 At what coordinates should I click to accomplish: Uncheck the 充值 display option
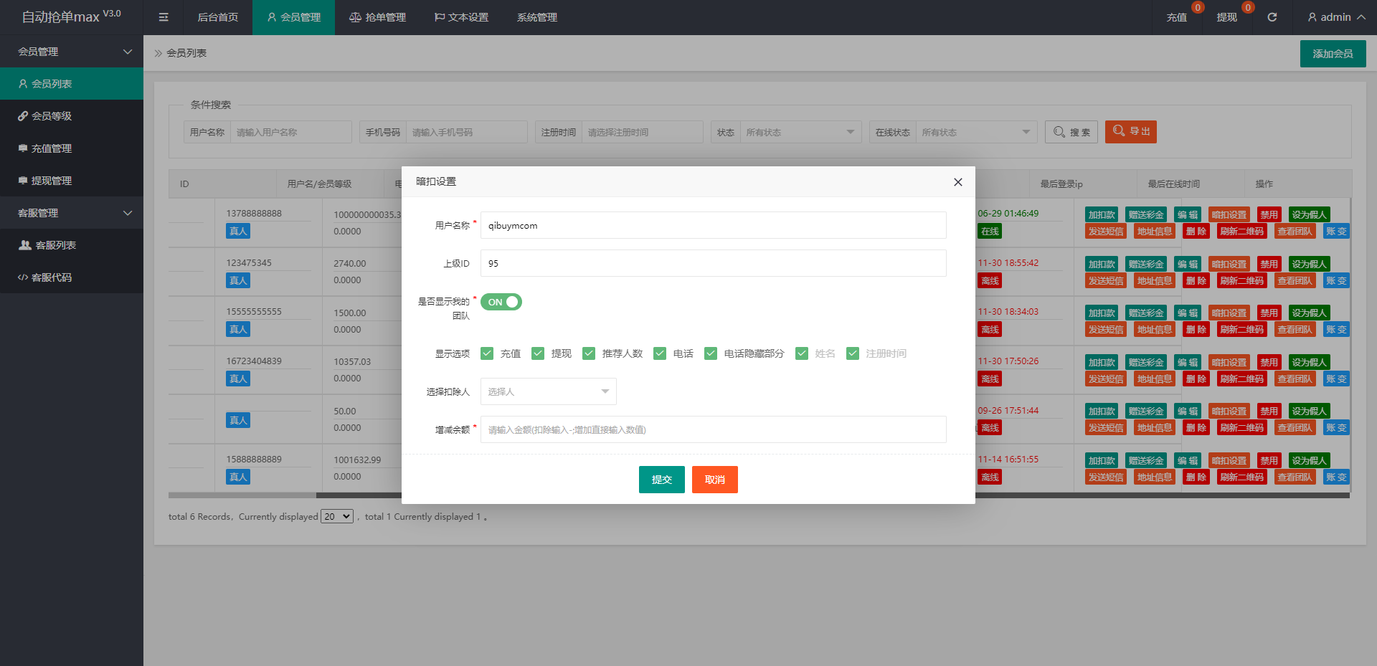pyautogui.click(x=487, y=353)
